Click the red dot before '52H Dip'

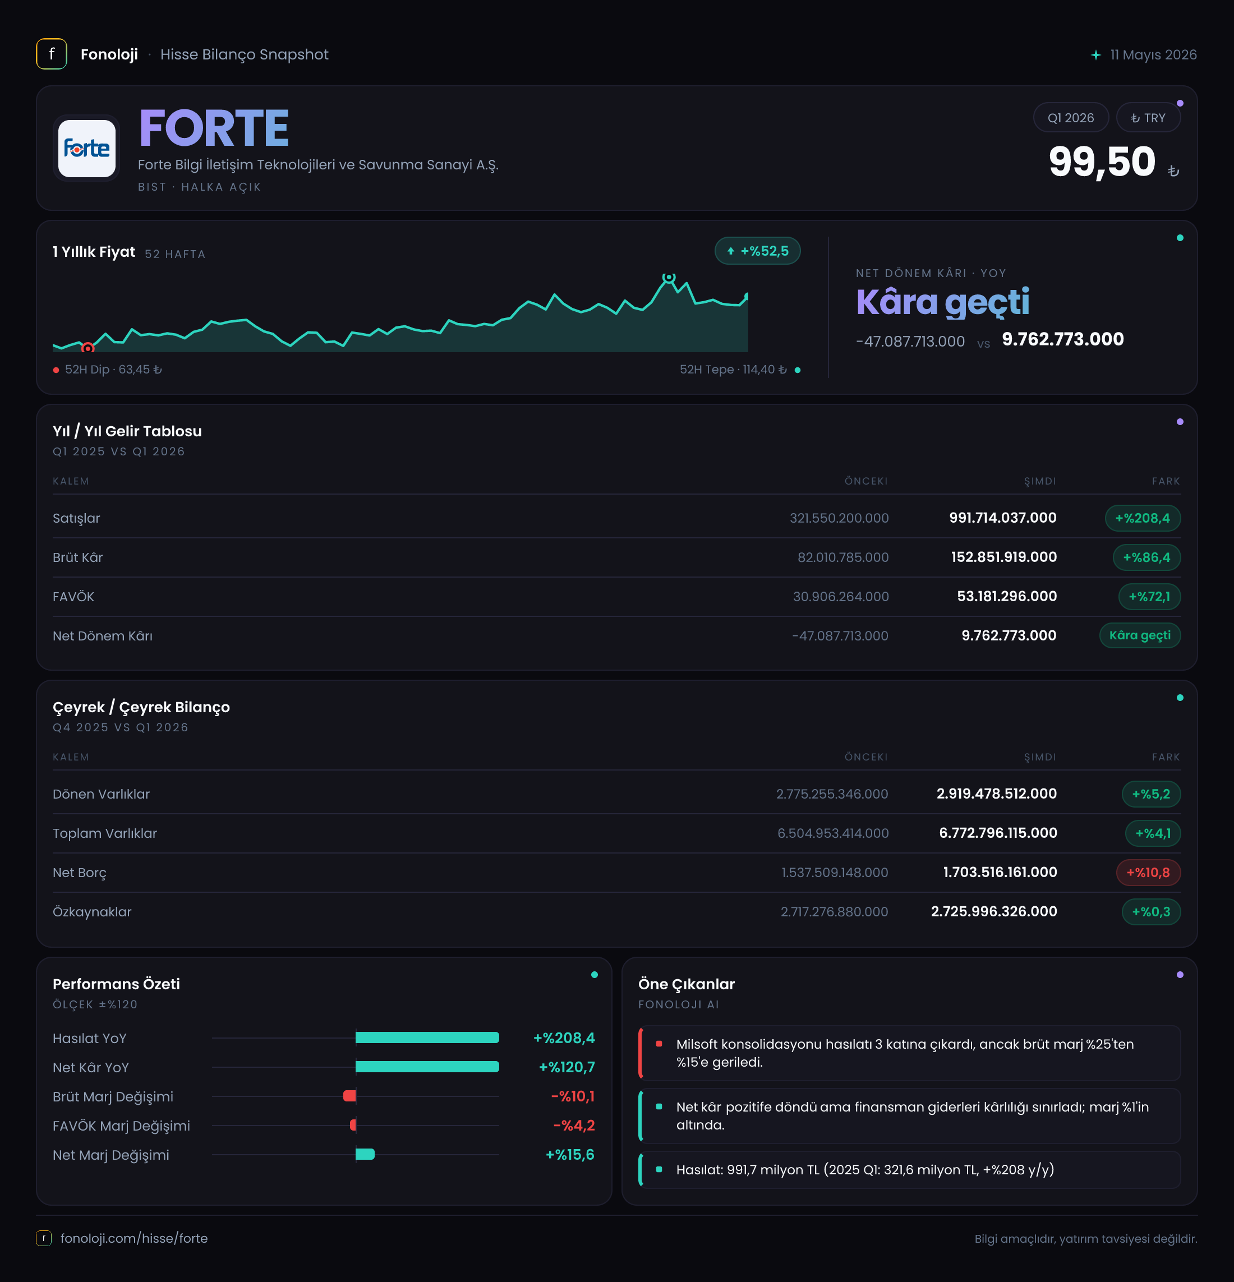click(x=56, y=370)
